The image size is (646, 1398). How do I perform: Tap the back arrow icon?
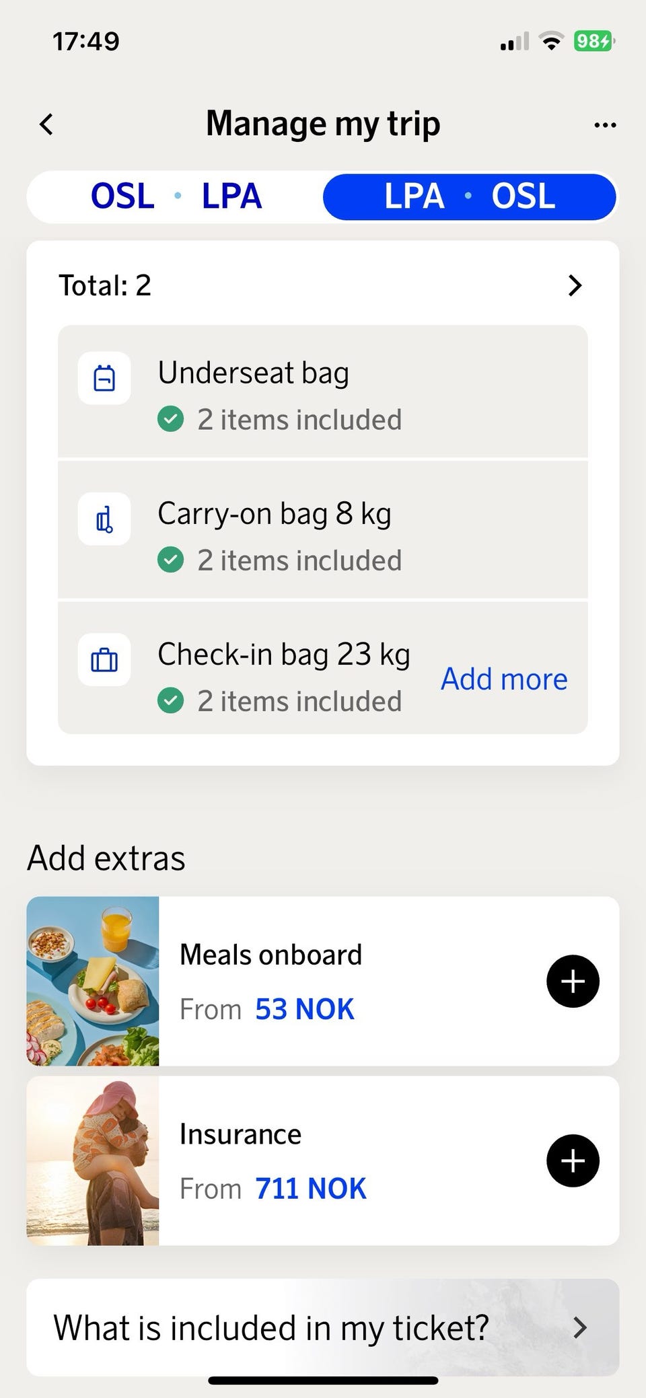46,124
